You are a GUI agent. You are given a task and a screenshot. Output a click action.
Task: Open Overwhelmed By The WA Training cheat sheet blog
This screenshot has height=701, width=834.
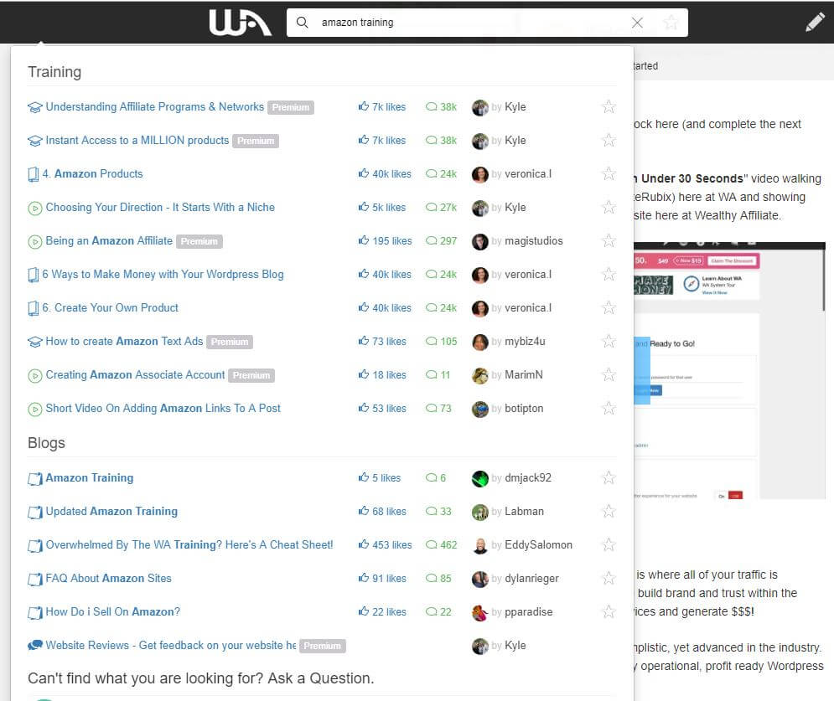pyautogui.click(x=189, y=544)
